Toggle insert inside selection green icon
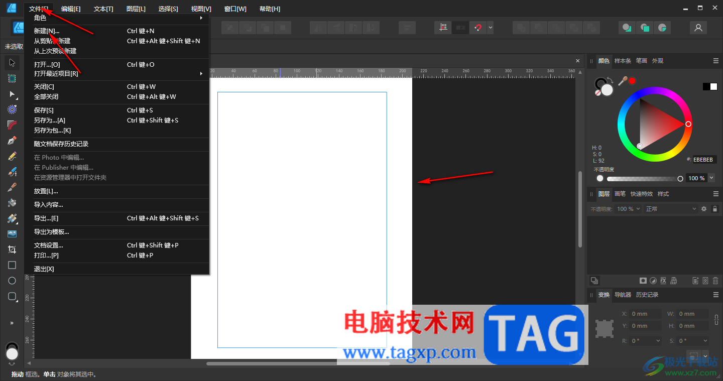723x381 pixels. tap(662, 28)
